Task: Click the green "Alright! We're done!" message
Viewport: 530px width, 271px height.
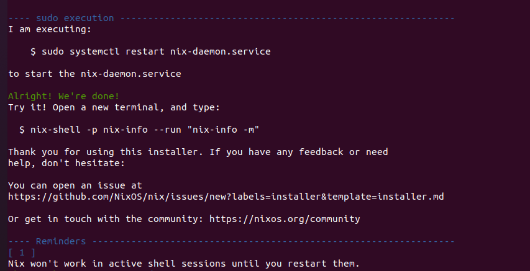Action: 63,96
